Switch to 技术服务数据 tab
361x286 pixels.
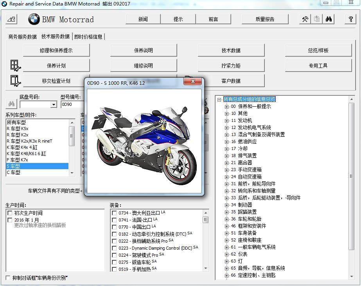(55, 36)
